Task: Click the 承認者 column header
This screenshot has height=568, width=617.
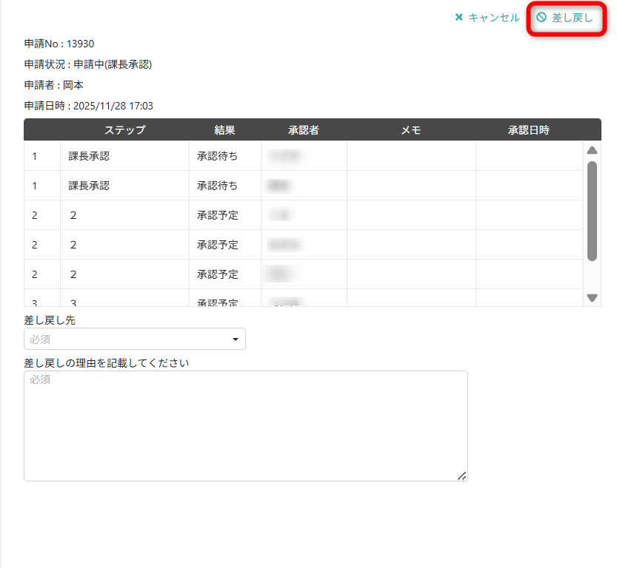Action: [304, 130]
